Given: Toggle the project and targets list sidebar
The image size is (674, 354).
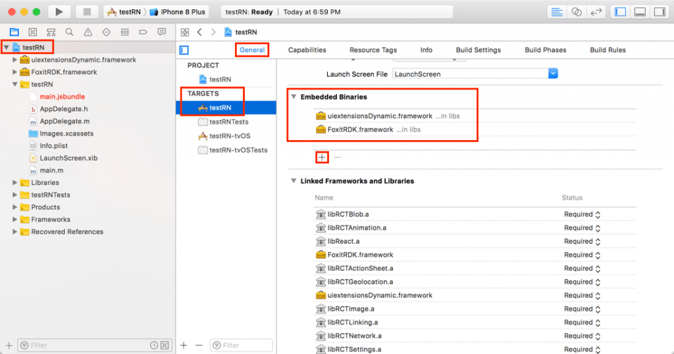Looking at the screenshot, I should (184, 50).
